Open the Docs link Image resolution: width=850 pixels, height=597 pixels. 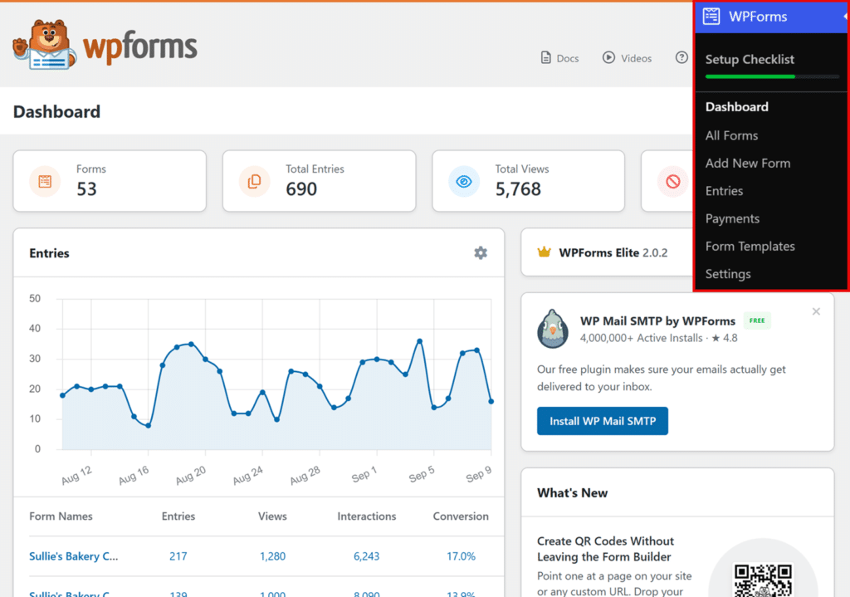pos(567,58)
